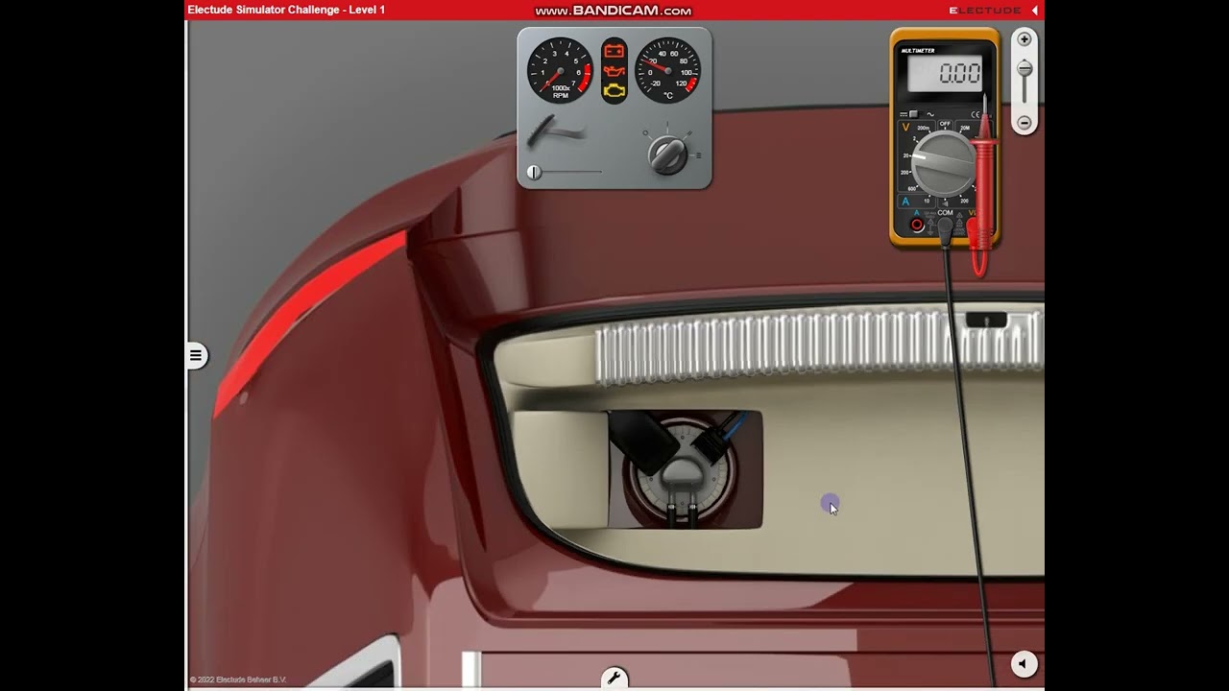Click the battery warning light
Image resolution: width=1229 pixels, height=691 pixels.
614,51
